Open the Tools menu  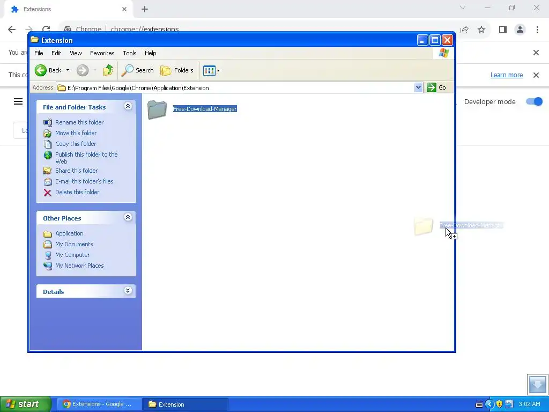click(x=130, y=53)
